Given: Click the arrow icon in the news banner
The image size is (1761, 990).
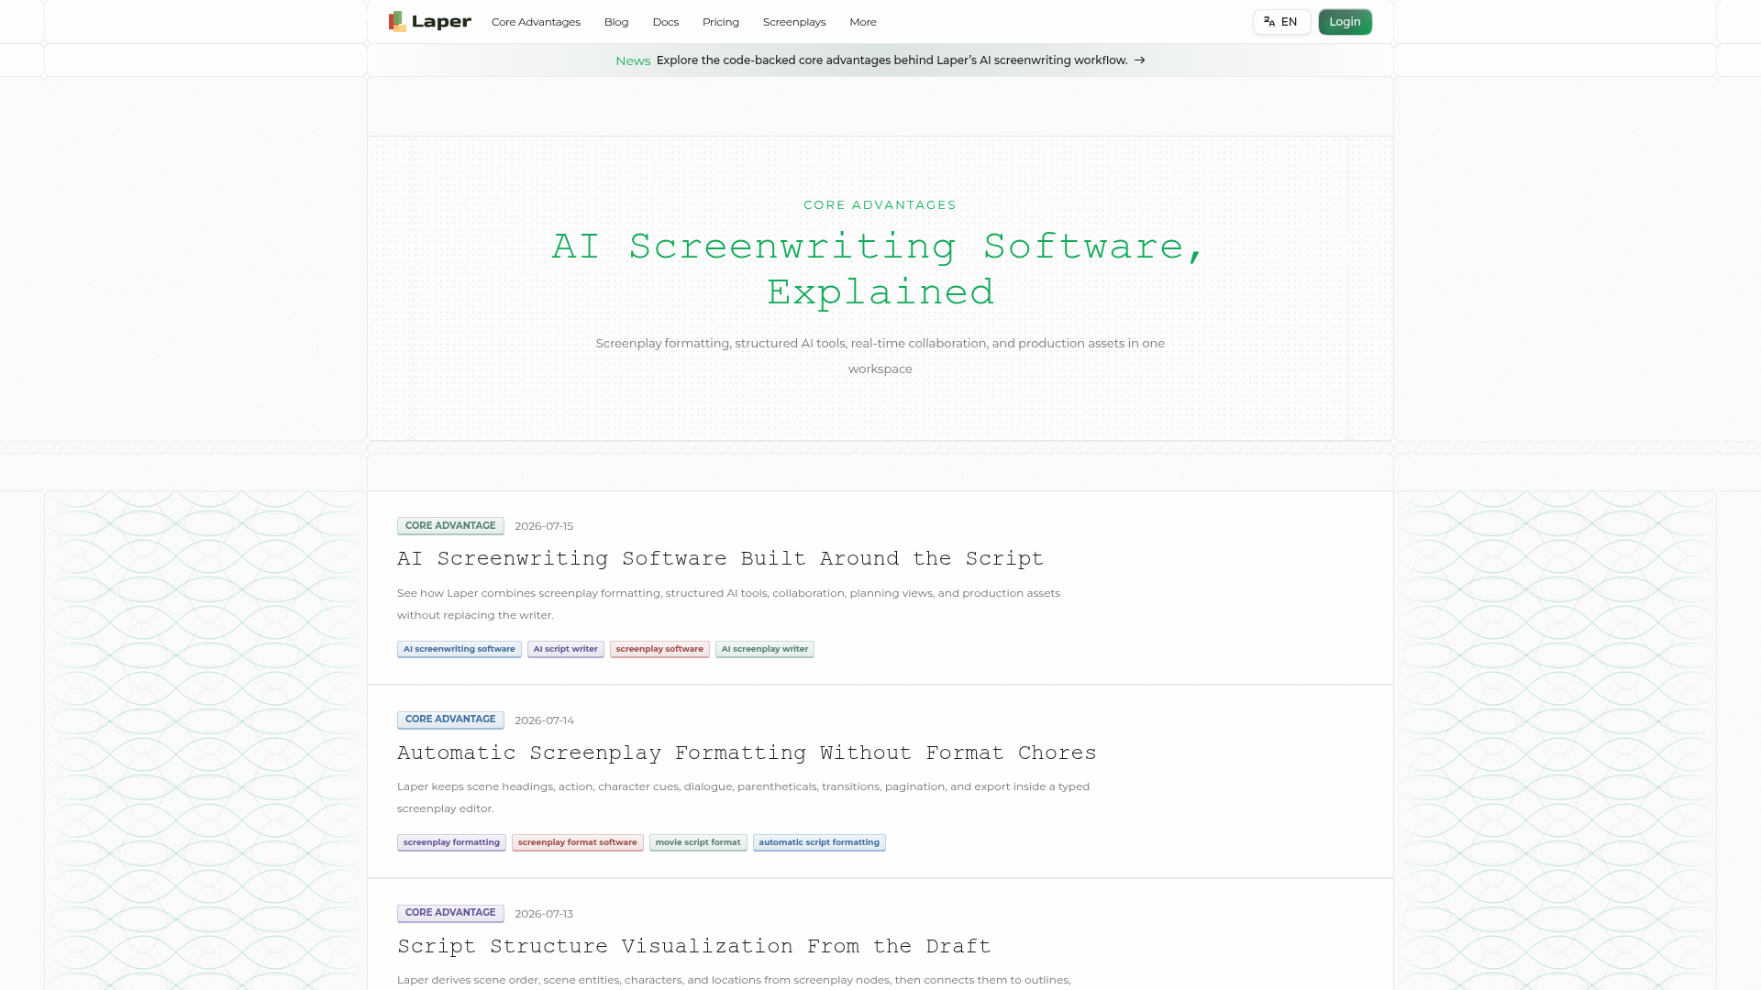Looking at the screenshot, I should click(x=1140, y=60).
